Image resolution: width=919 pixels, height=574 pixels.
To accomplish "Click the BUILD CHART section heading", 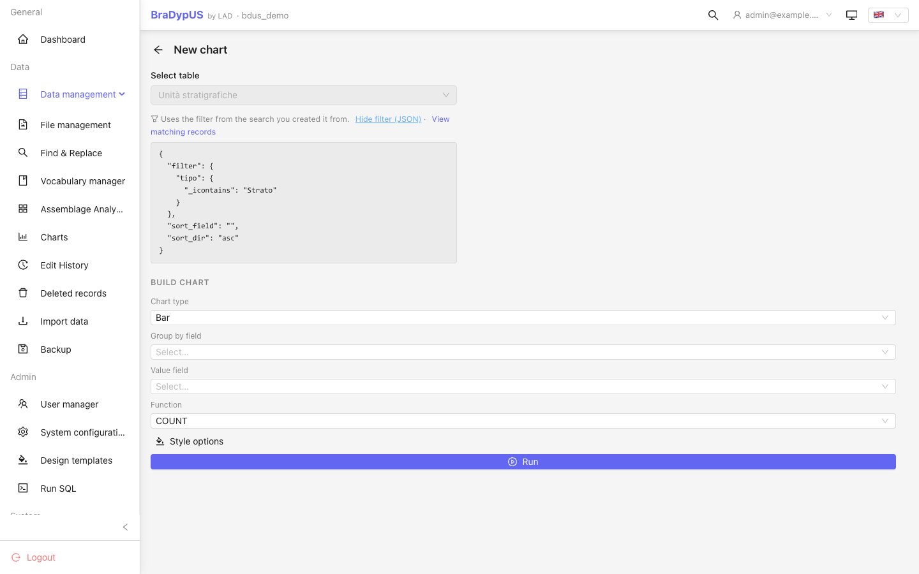I will pos(180,283).
